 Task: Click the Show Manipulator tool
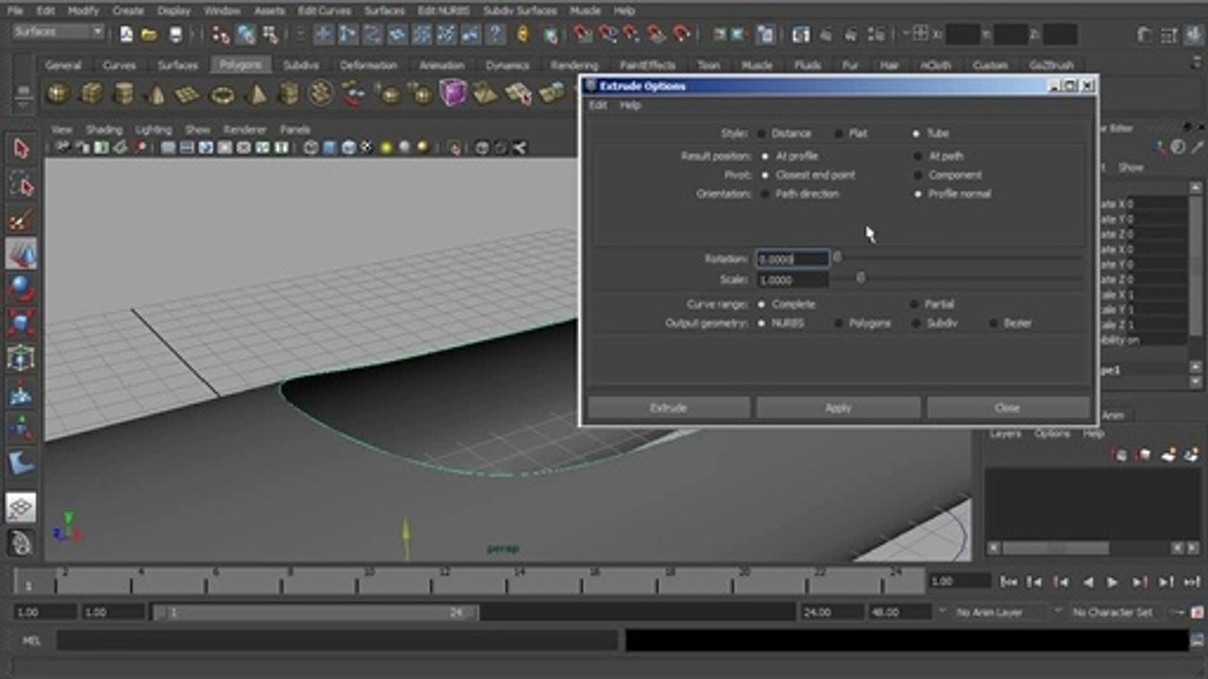(x=21, y=428)
